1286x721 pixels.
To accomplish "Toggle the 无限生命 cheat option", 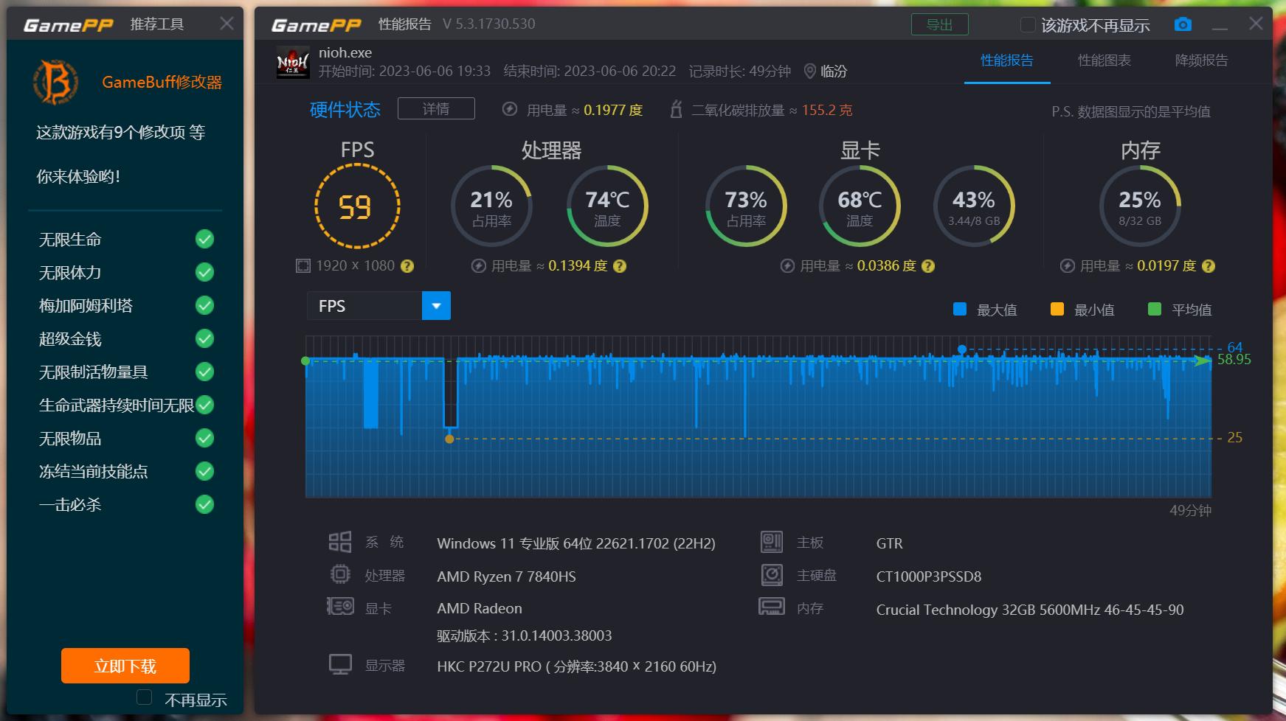I will 204,239.
